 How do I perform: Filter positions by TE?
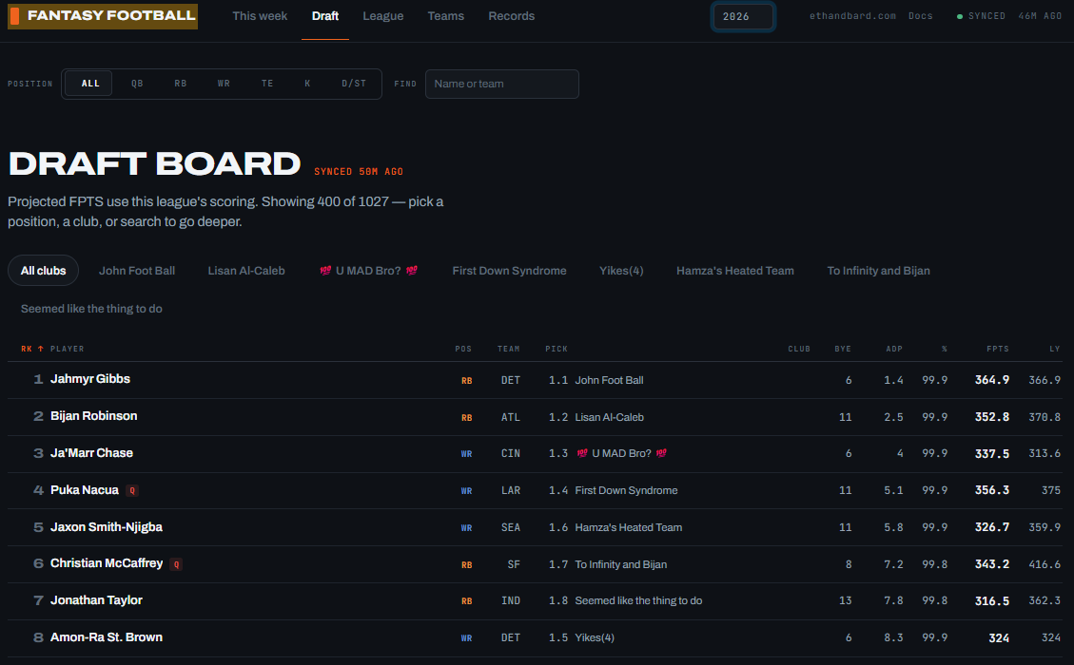(267, 84)
